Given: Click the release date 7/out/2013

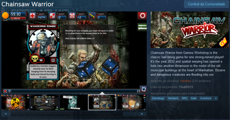Looking at the screenshot, I should point(186,87).
